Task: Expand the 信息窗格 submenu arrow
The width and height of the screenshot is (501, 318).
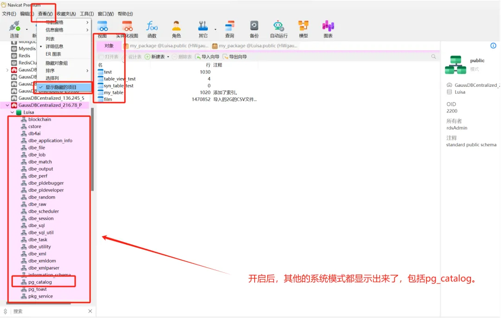Action: pyautogui.click(x=87, y=30)
